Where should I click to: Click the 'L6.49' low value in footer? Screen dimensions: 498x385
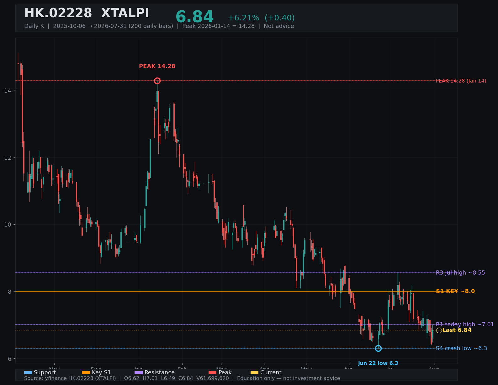point(168,378)
